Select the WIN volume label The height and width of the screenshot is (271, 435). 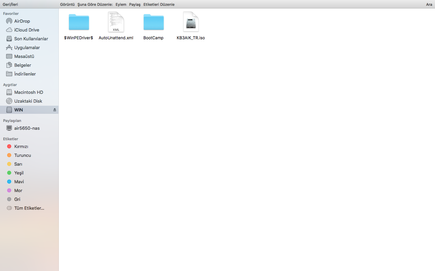click(x=19, y=110)
